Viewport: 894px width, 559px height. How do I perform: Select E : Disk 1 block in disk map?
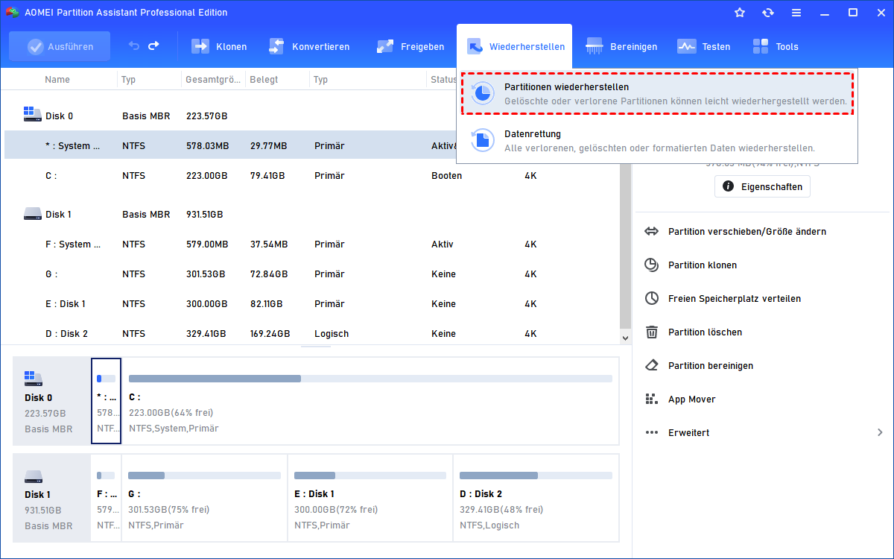pos(370,498)
